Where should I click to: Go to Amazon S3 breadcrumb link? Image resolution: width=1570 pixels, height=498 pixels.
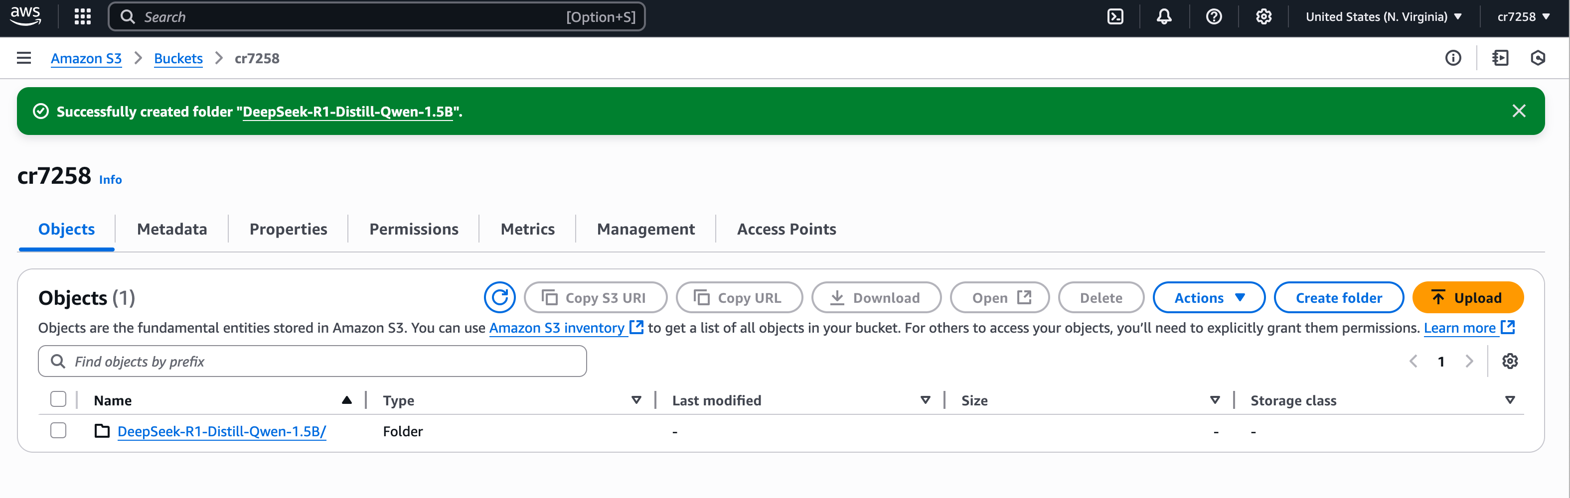pos(86,58)
